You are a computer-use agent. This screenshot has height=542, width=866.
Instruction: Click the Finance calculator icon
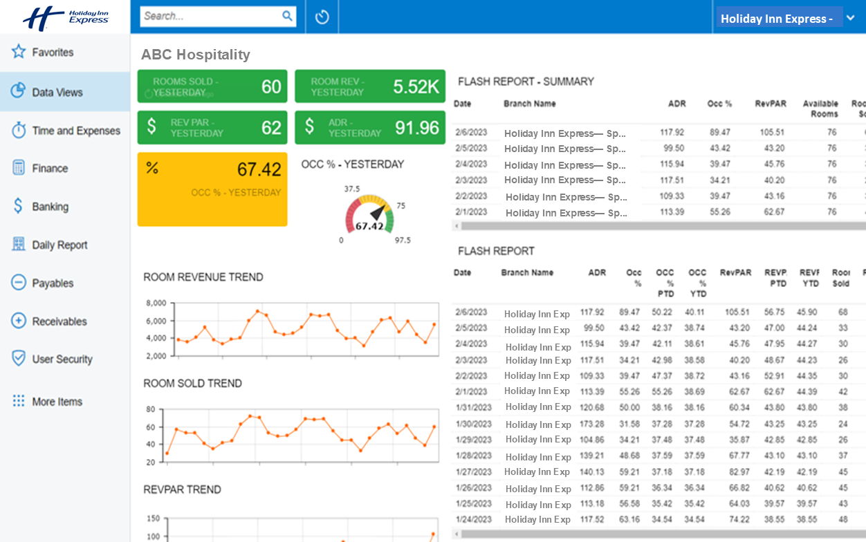(x=19, y=168)
